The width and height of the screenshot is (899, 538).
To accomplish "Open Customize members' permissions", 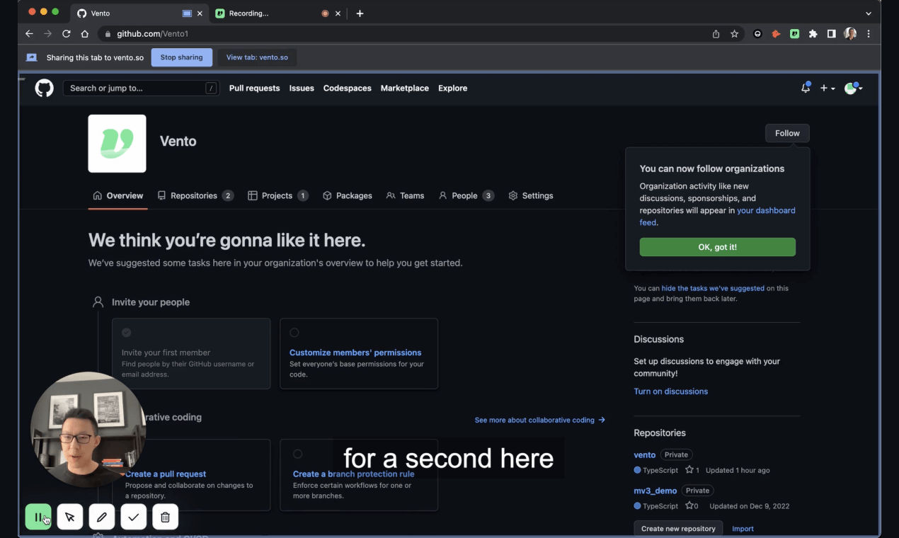I will (x=355, y=353).
